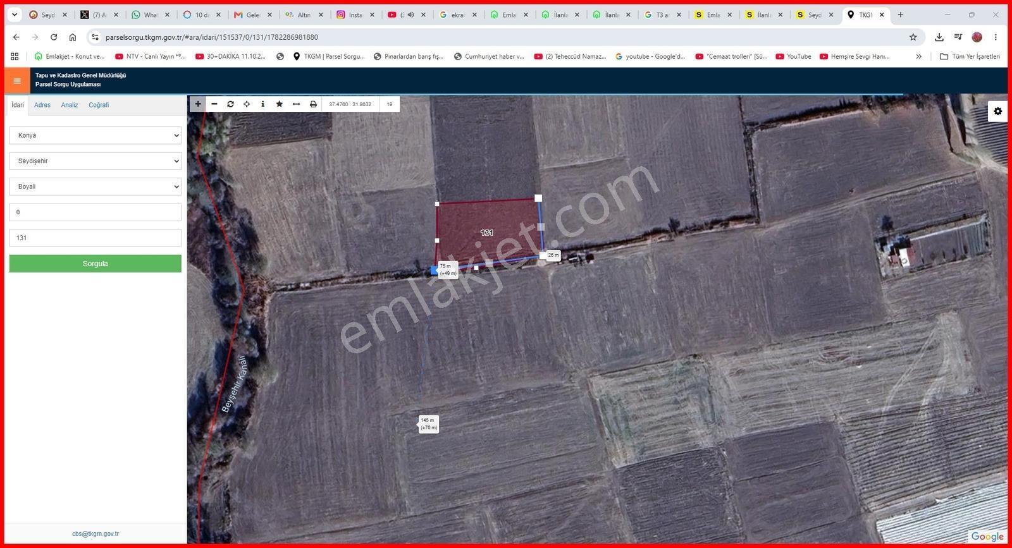
Task: Click the print map icon
Action: 313,104
